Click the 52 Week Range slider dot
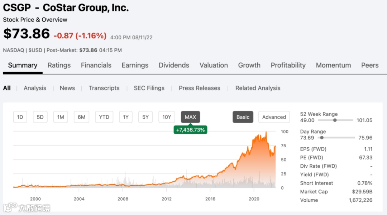 point(335,120)
